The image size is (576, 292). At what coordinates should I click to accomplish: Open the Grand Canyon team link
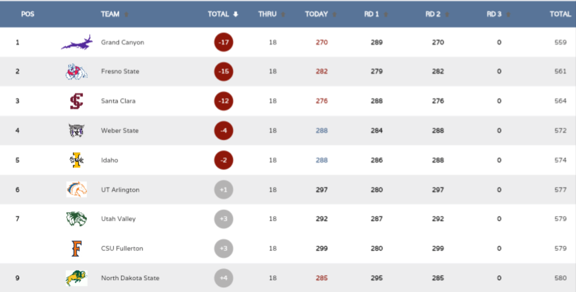click(x=122, y=43)
